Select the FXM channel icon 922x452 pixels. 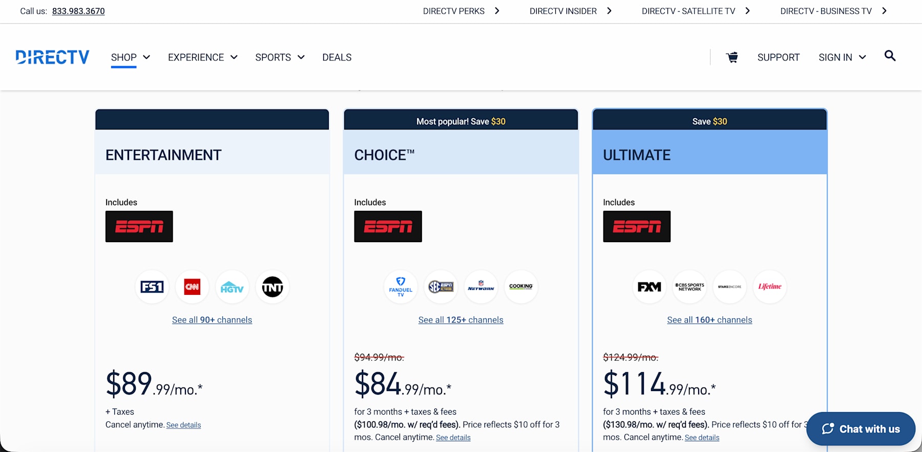649,287
